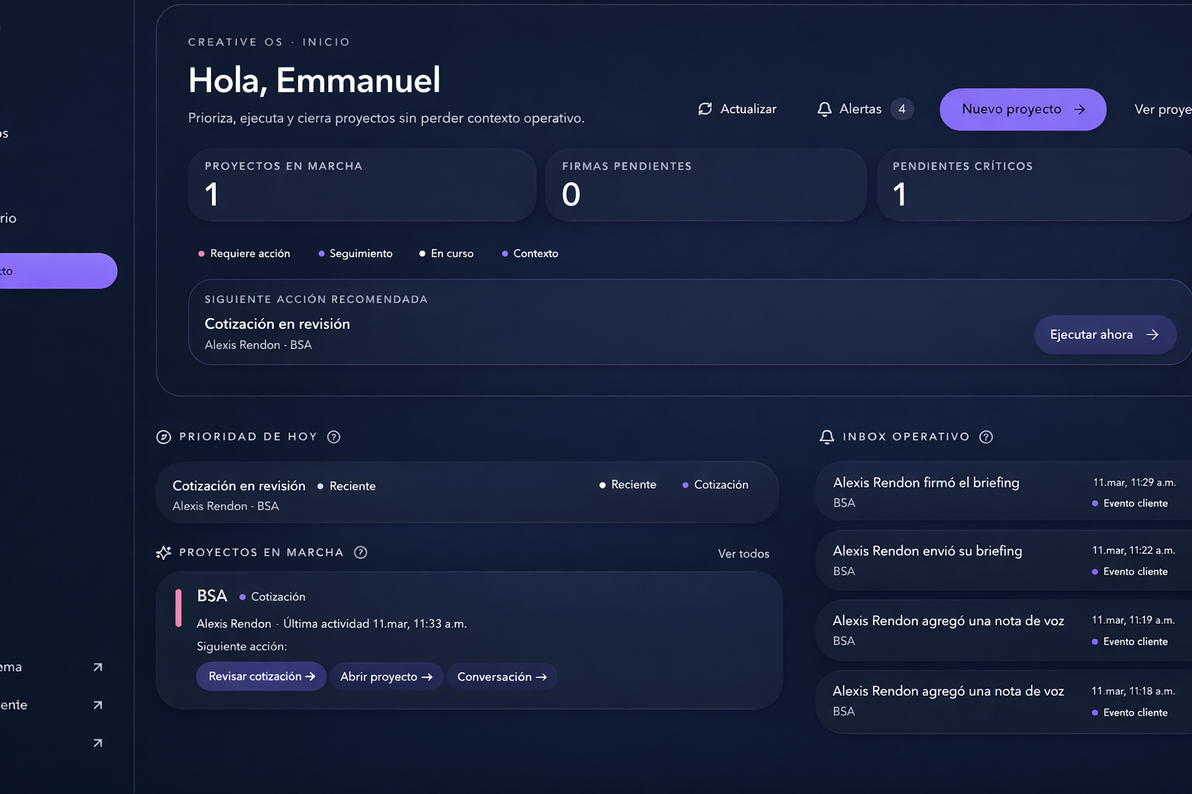Open Alertas via the bell icon
This screenshot has height=794, width=1192.
tap(823, 109)
